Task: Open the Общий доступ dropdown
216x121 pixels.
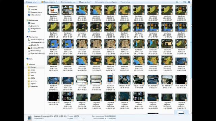Action: [85, 2]
